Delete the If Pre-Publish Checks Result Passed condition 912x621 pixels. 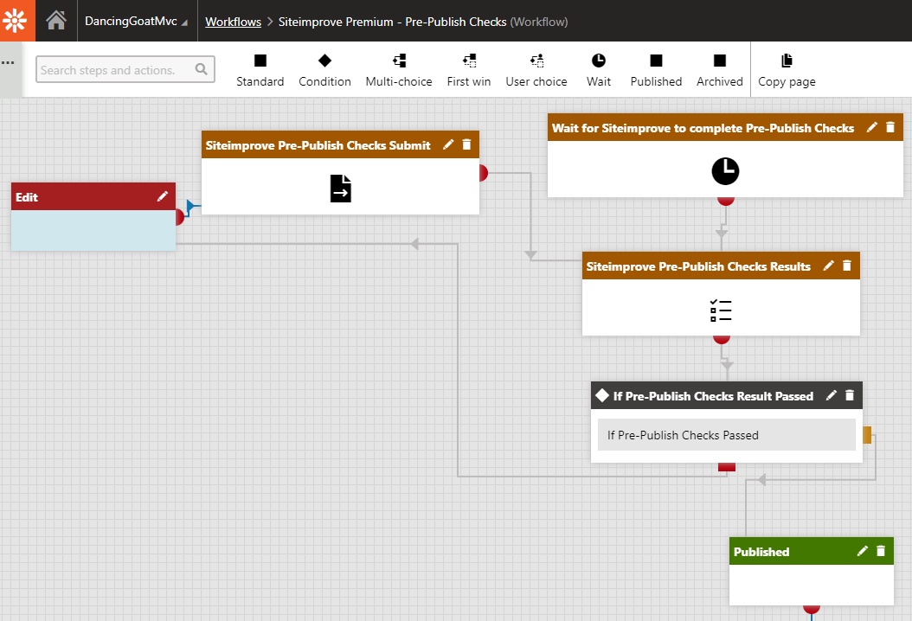850,394
